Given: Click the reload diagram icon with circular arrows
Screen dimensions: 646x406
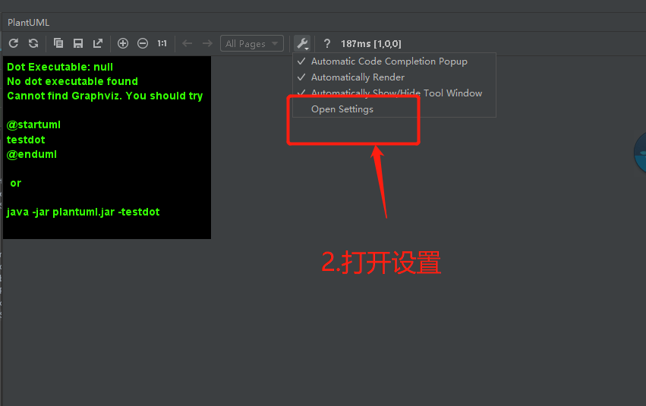Looking at the screenshot, I should coord(33,43).
